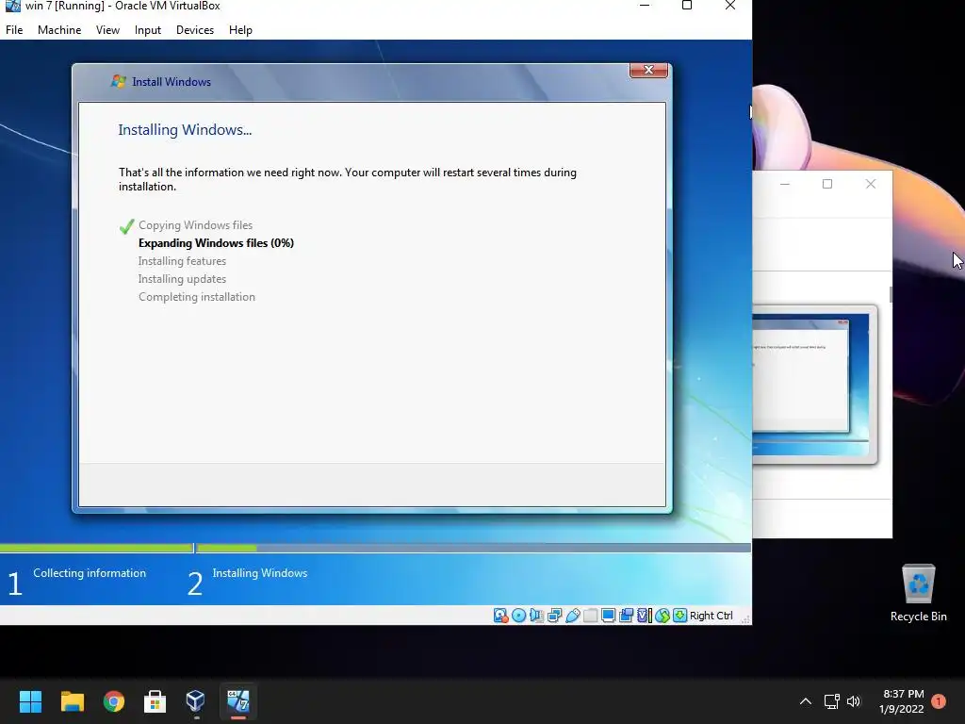The height and width of the screenshot is (724, 965).
Task: Open the Help menu
Action: [240, 30]
